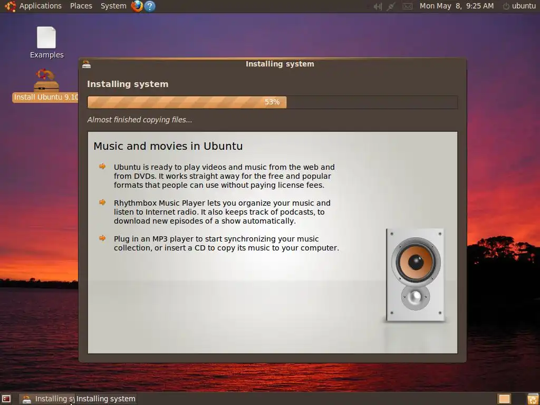Click the Show Desktop button in bottom panel
The image size is (540, 405).
tap(6, 399)
